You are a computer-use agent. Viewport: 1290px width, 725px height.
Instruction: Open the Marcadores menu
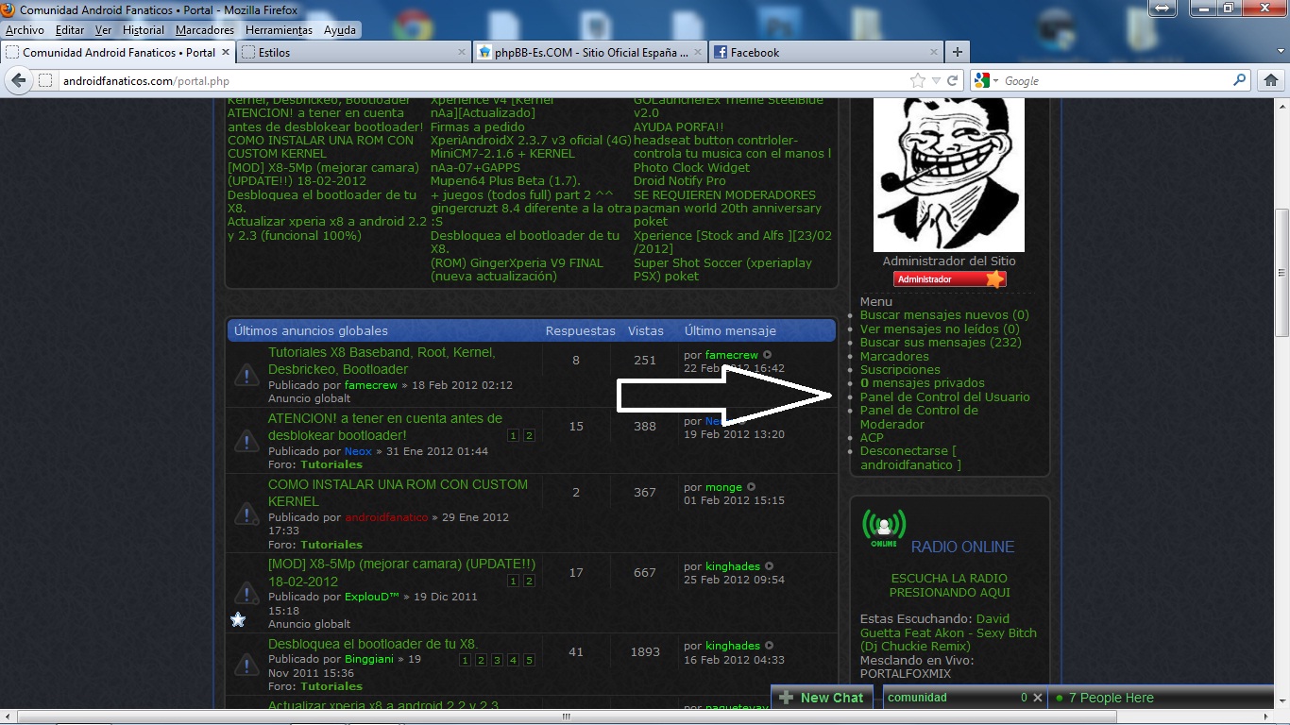(204, 30)
